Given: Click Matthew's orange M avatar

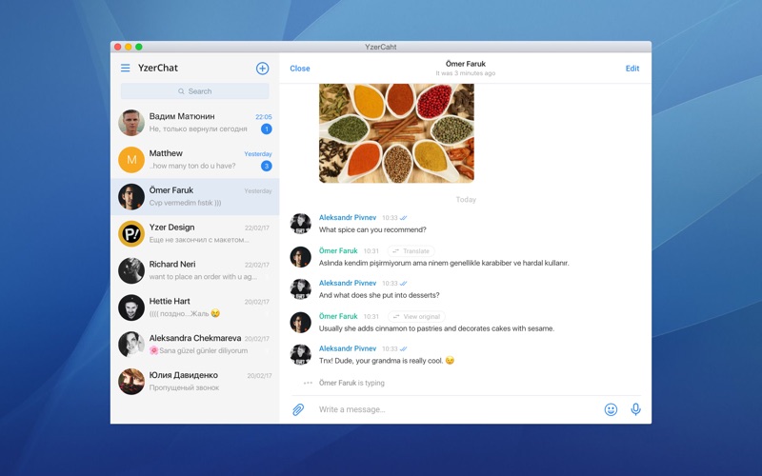Looking at the screenshot, I should click(131, 159).
